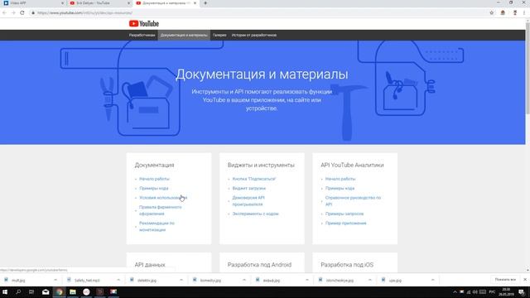Open the ujas.jpg download options chevron
The height and width of the screenshot is (298, 530).
[432, 280]
